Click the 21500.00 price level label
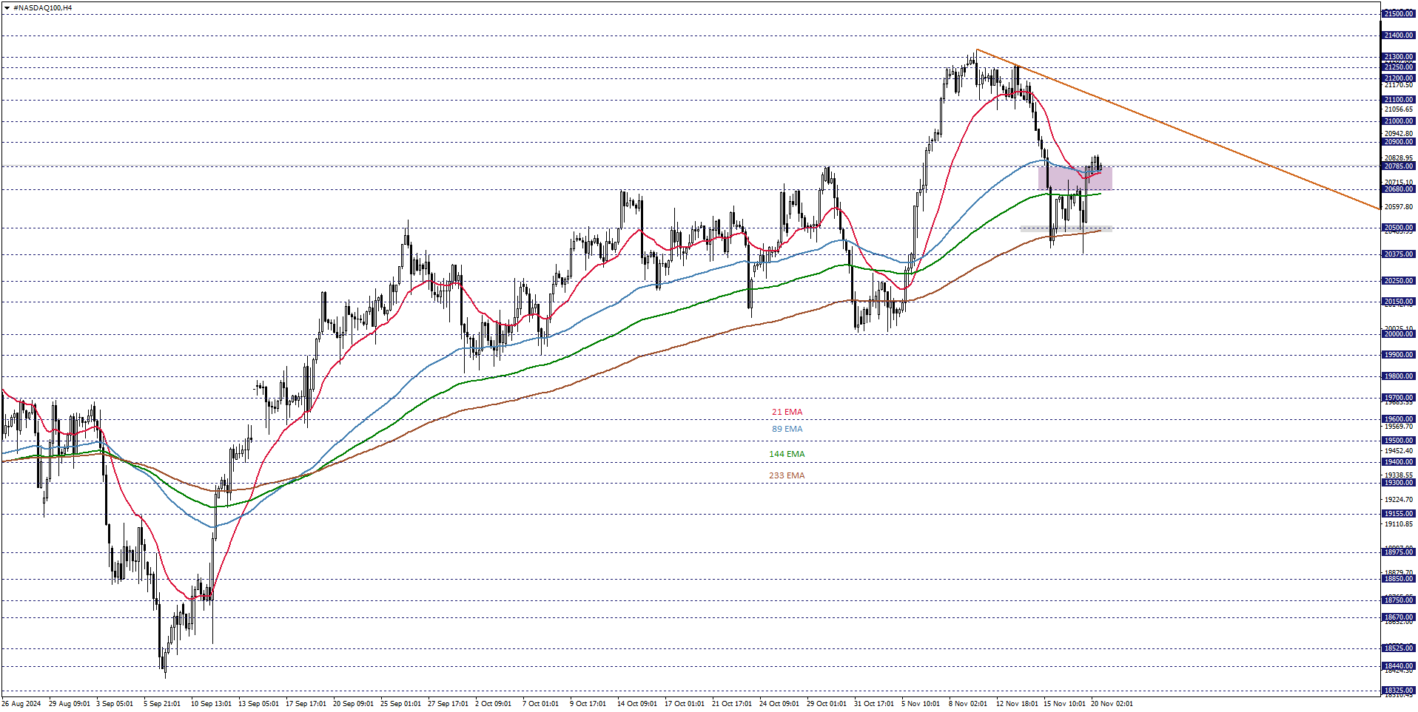Image resolution: width=1418 pixels, height=712 pixels. click(1398, 14)
